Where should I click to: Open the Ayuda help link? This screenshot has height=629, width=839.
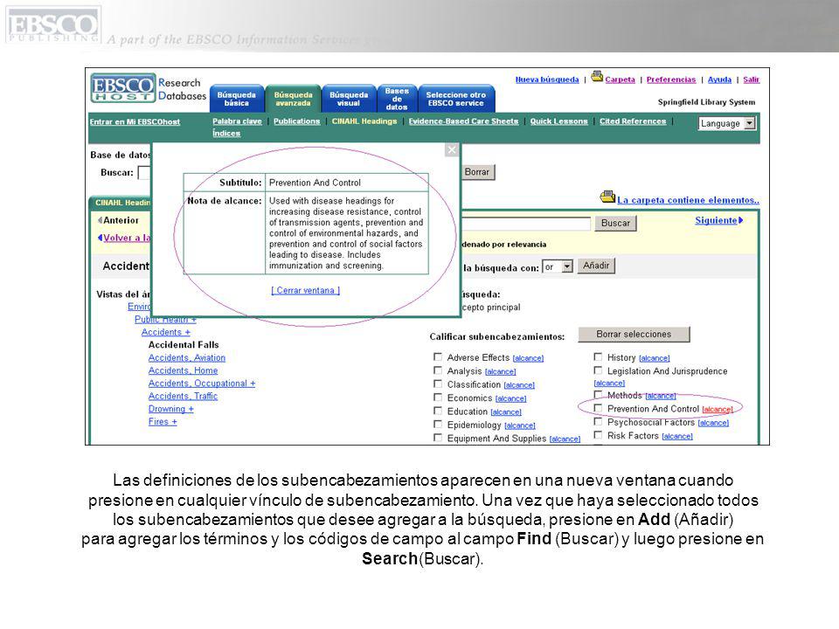[719, 79]
